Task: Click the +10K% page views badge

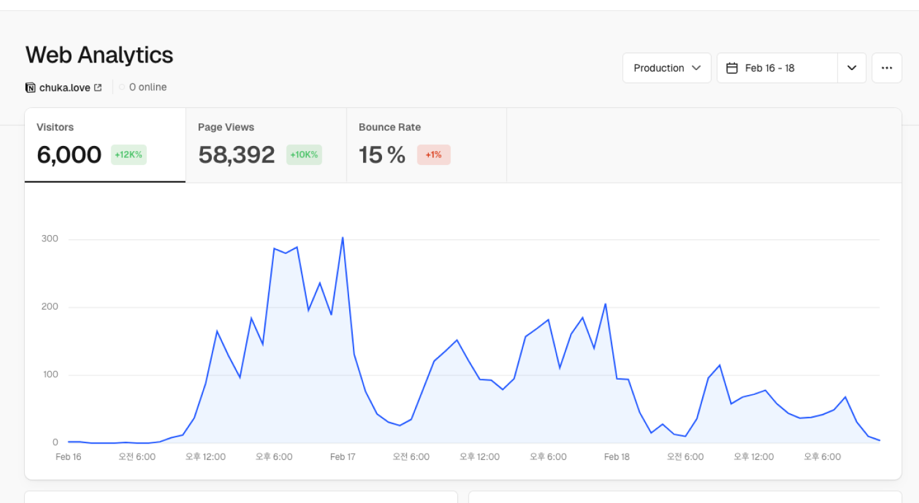Action: (x=304, y=155)
